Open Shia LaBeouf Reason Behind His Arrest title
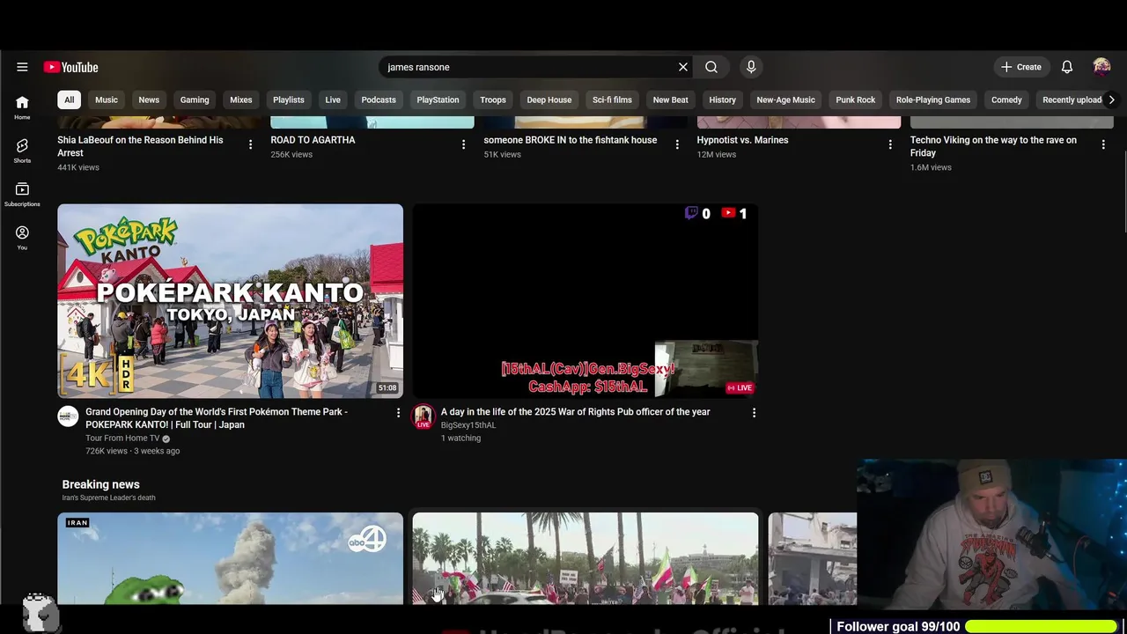The image size is (1127, 634). click(x=140, y=146)
